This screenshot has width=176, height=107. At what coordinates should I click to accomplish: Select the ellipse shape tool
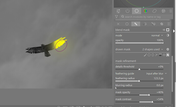click(x=153, y=55)
